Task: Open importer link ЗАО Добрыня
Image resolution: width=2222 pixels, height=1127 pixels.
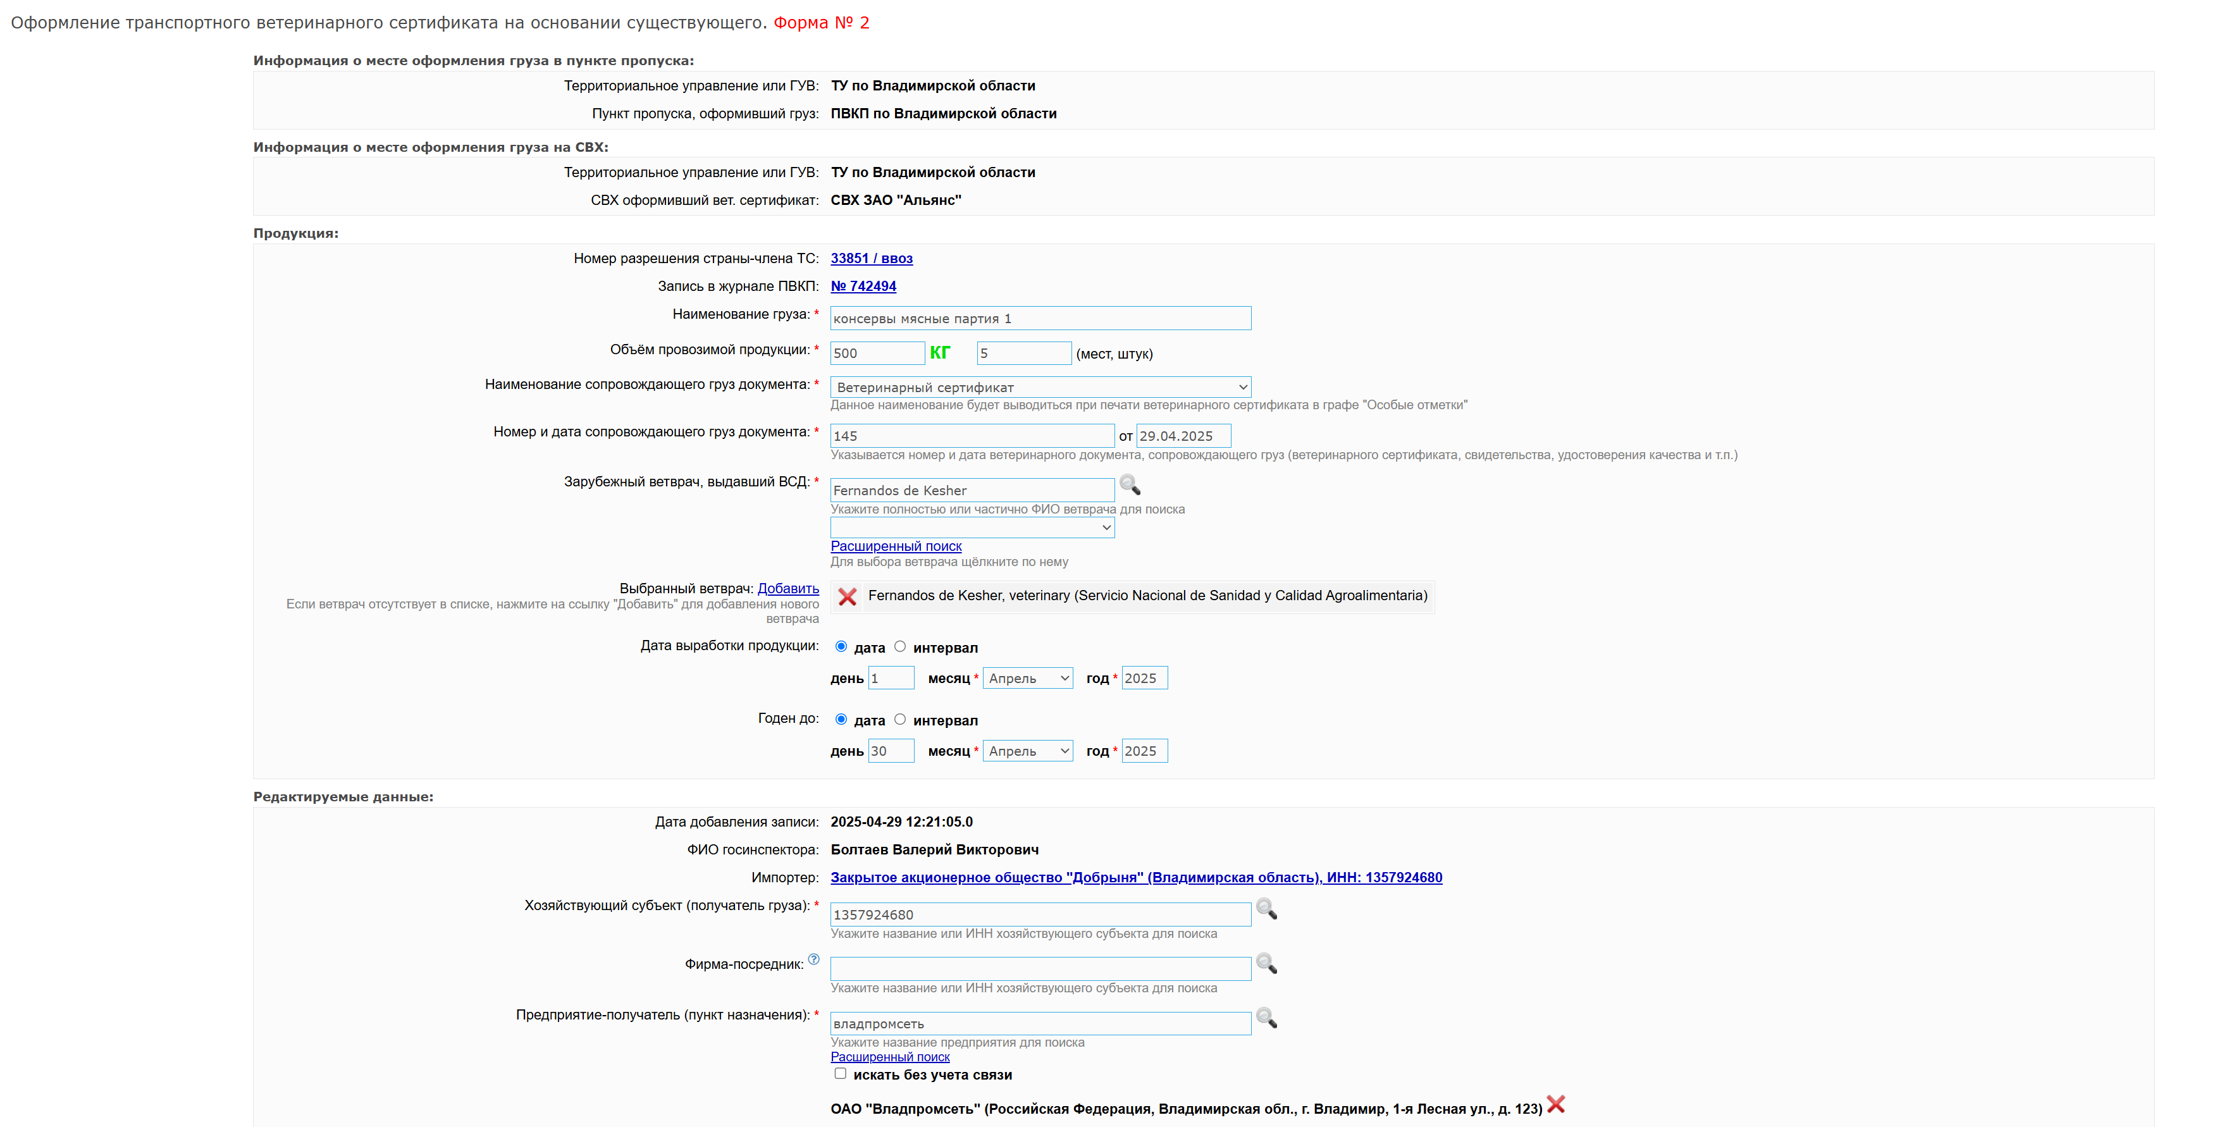Action: [x=1135, y=877]
